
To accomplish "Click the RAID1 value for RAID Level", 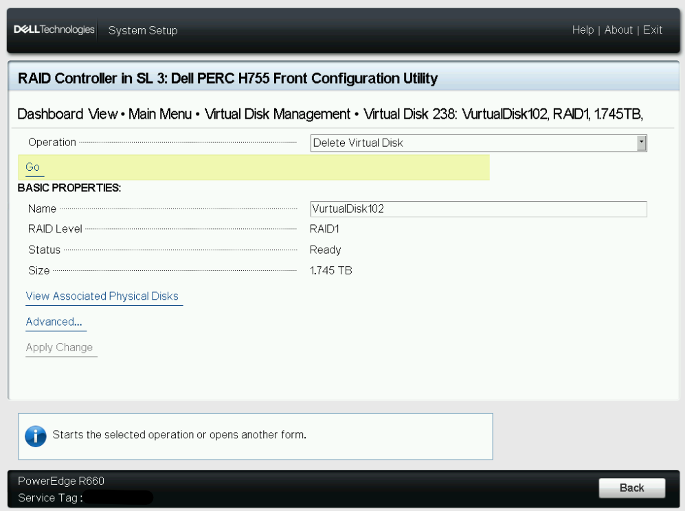I will 324,229.
